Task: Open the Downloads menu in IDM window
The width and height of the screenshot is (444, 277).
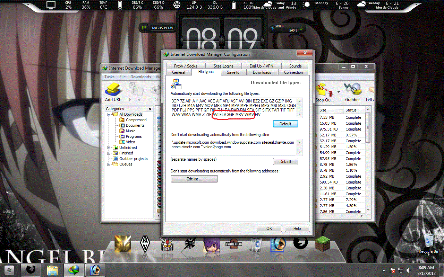Action: click(140, 77)
